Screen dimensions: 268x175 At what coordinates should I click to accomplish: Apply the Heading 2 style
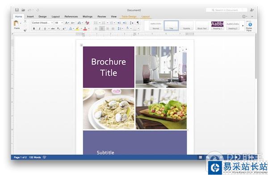click(x=233, y=25)
